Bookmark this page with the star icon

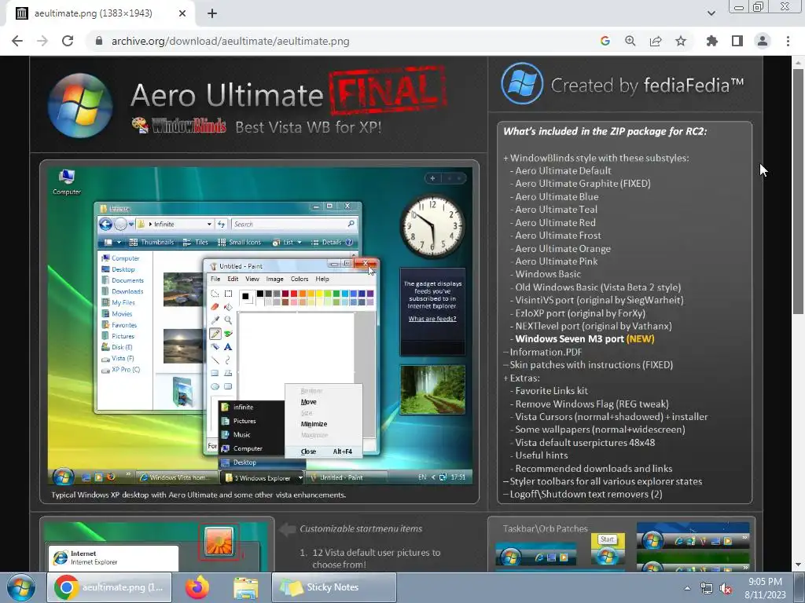[681, 41]
